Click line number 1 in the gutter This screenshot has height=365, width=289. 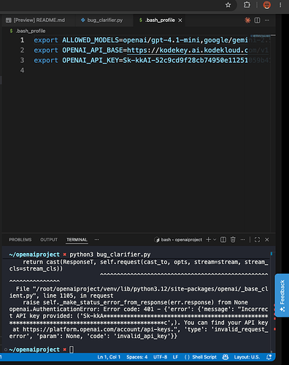[x=22, y=40]
